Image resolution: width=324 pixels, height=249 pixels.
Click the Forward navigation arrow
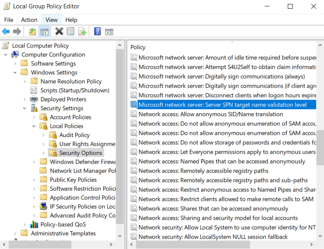pyautogui.click(x=18, y=31)
